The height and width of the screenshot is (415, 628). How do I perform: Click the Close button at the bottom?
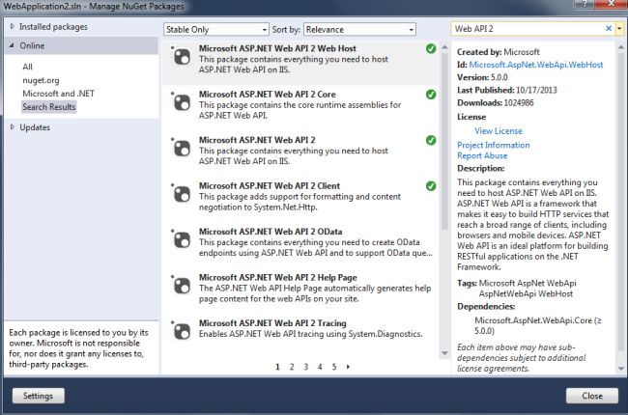pyautogui.click(x=592, y=396)
